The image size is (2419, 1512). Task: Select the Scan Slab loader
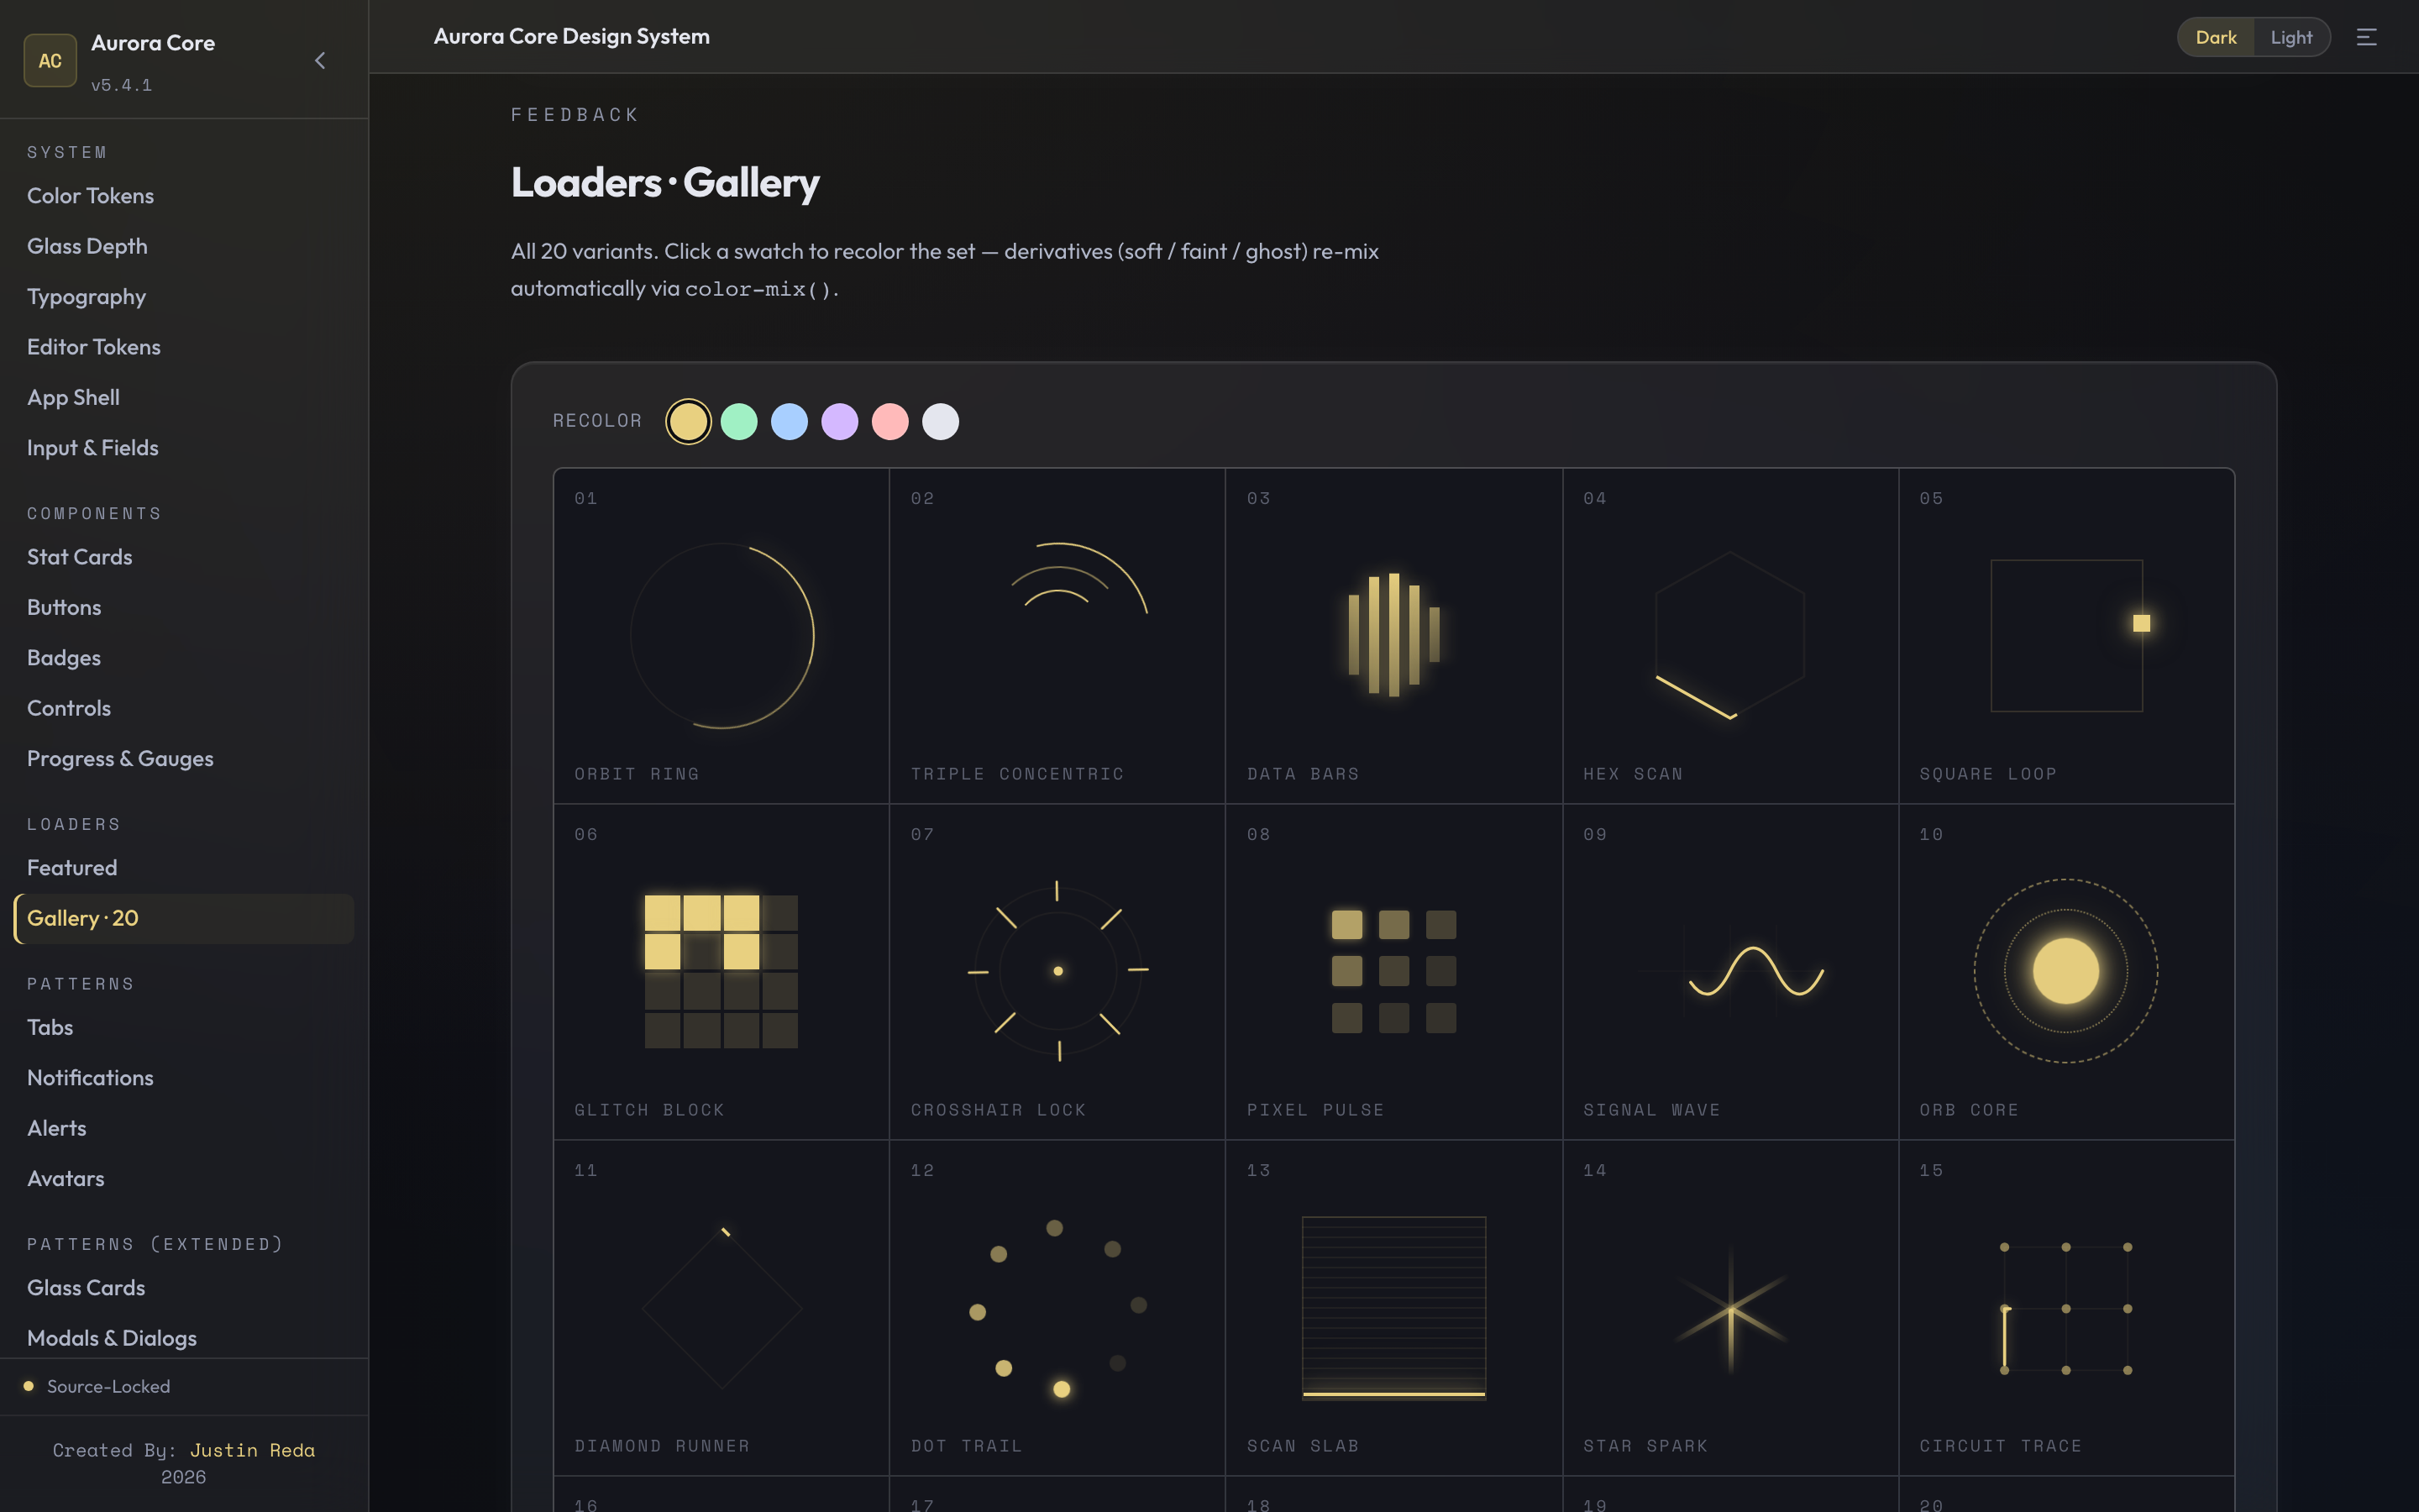point(1393,1308)
